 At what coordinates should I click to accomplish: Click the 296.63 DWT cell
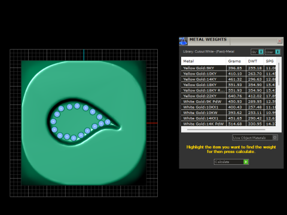pyautogui.click(x=255, y=79)
